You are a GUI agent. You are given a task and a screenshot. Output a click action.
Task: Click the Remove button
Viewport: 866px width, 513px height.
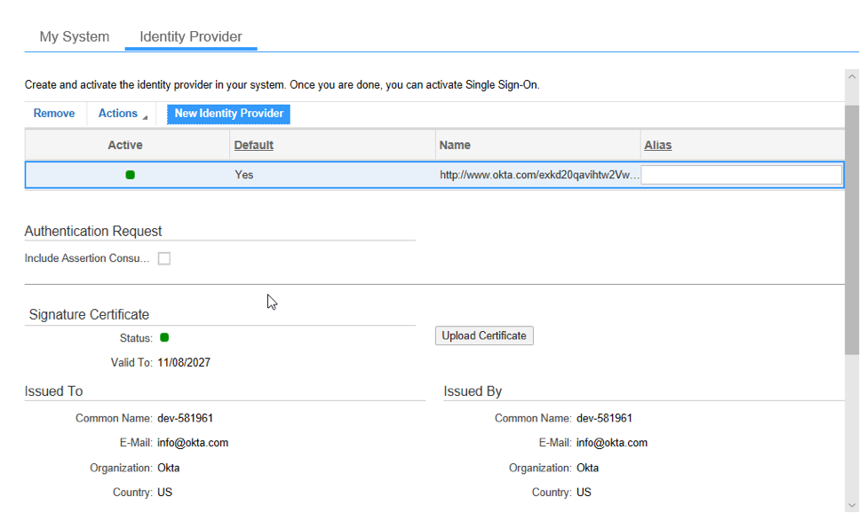click(54, 114)
